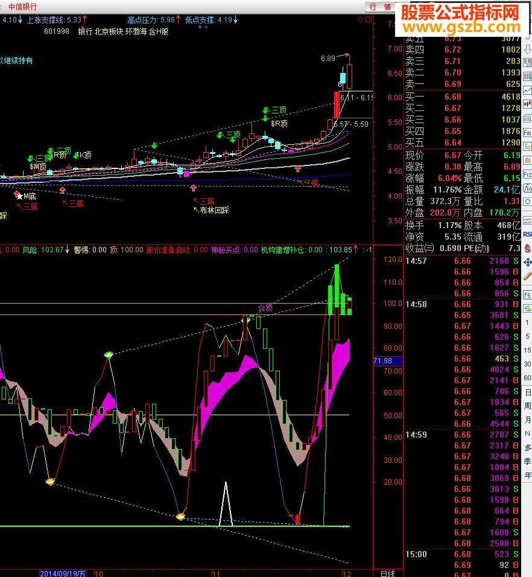
Task: Select the candlestick chart icon
Action: 528,104
